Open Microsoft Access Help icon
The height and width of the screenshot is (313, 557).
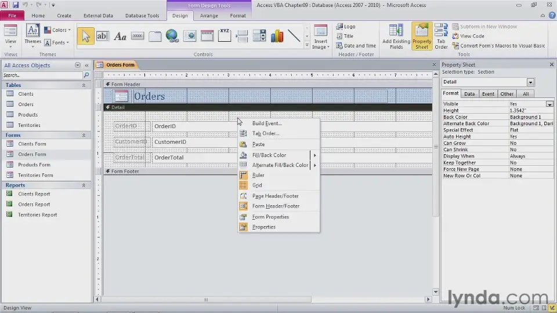552,16
